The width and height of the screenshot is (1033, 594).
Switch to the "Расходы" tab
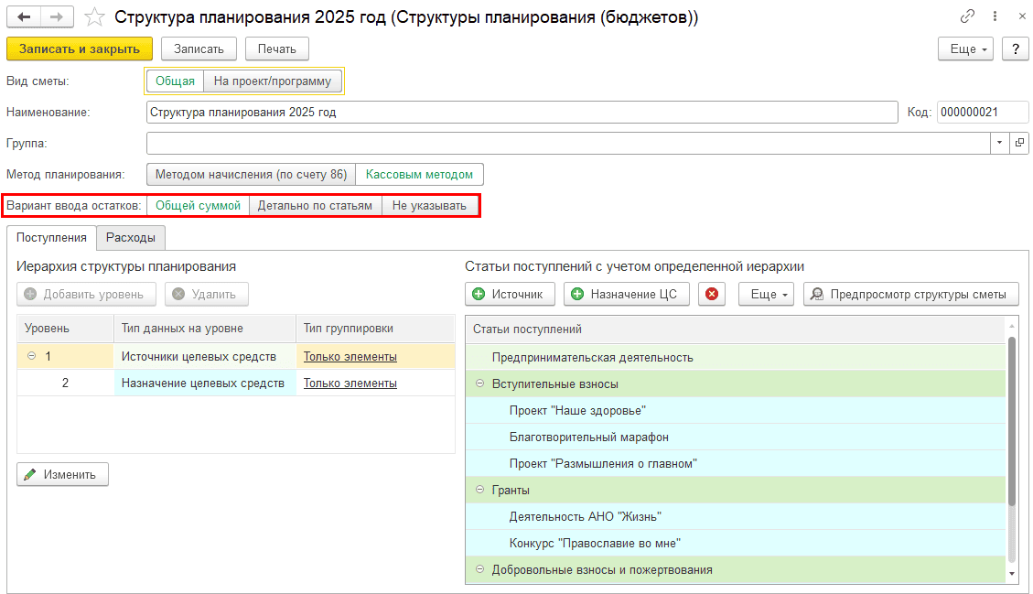click(131, 238)
